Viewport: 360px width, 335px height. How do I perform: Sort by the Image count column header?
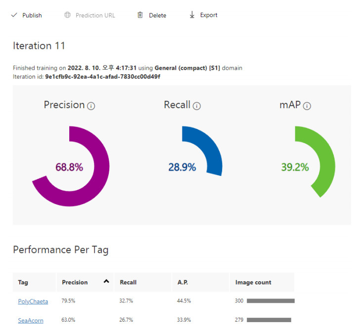coord(253,282)
